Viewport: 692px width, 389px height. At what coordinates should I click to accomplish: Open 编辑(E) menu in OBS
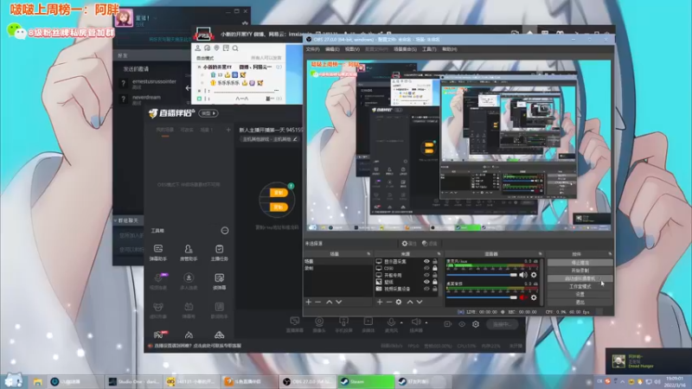[x=332, y=49]
